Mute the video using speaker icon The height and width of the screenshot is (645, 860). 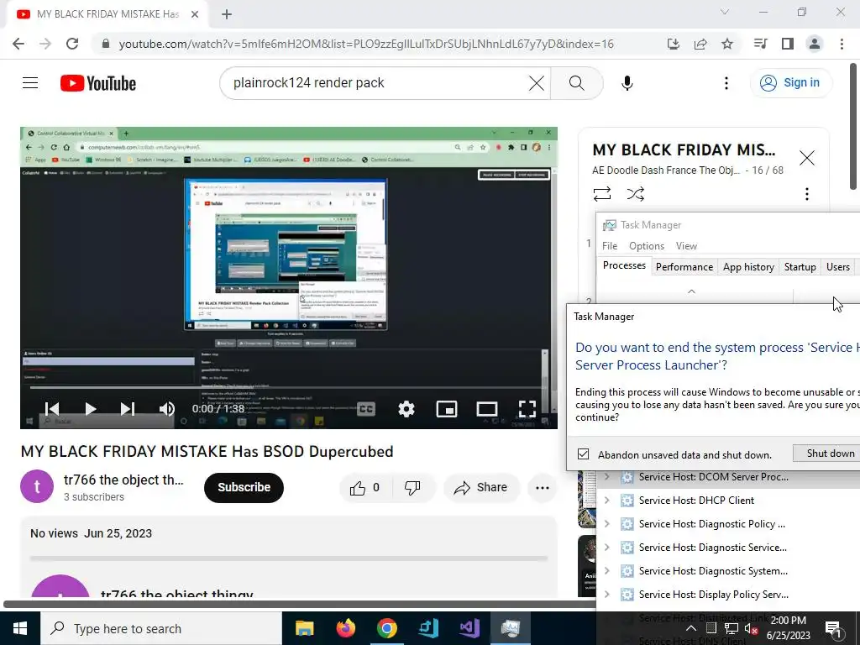167,409
